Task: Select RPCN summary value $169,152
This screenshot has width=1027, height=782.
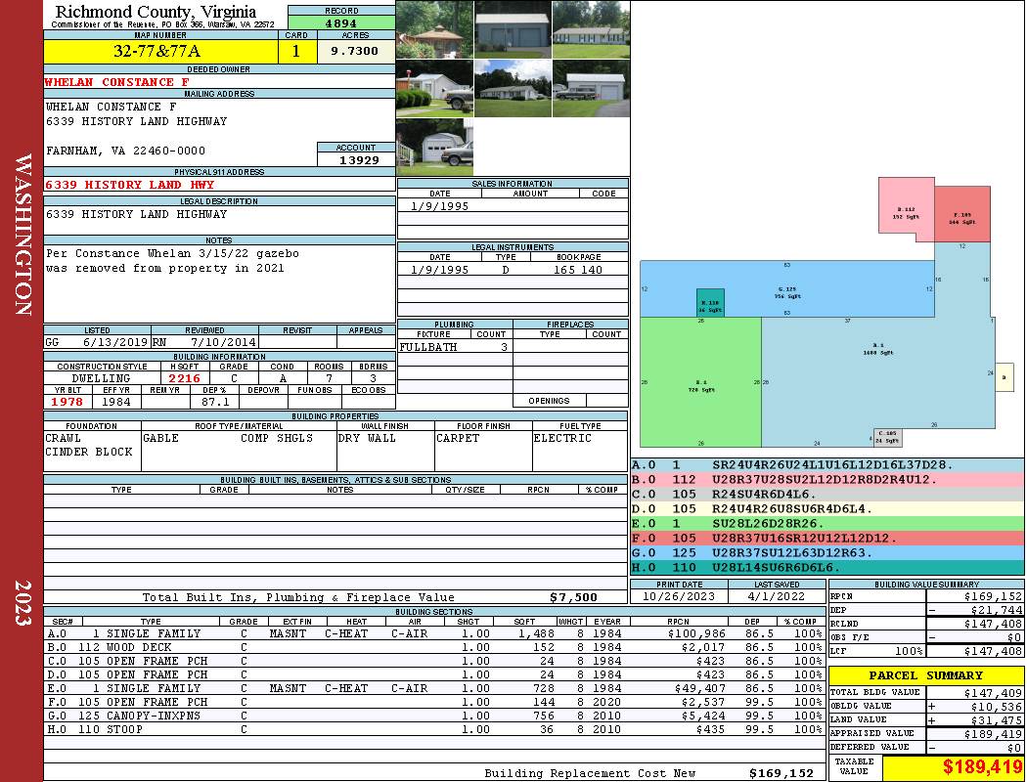Action: (x=993, y=596)
